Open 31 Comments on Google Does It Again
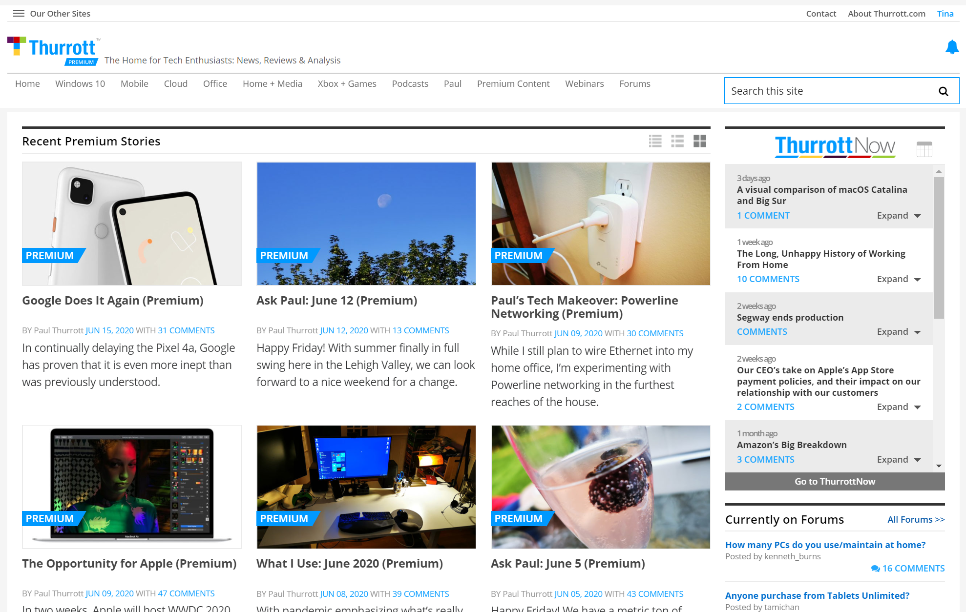Image resolution: width=966 pixels, height=612 pixels. point(186,330)
